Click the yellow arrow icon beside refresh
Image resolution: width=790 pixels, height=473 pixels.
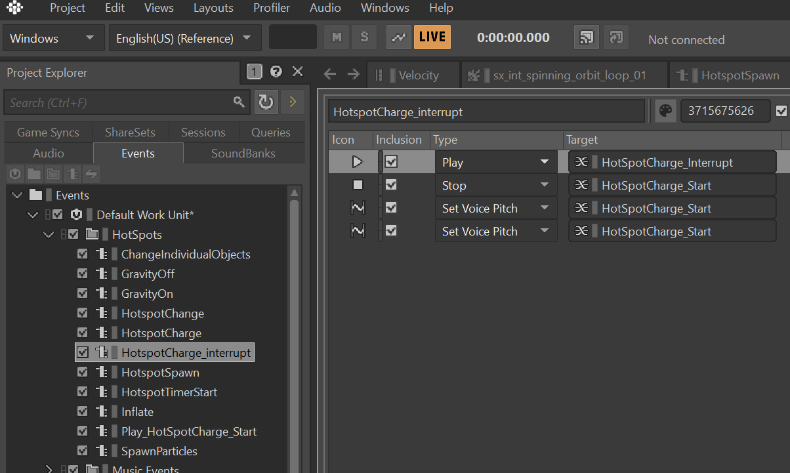pos(293,102)
